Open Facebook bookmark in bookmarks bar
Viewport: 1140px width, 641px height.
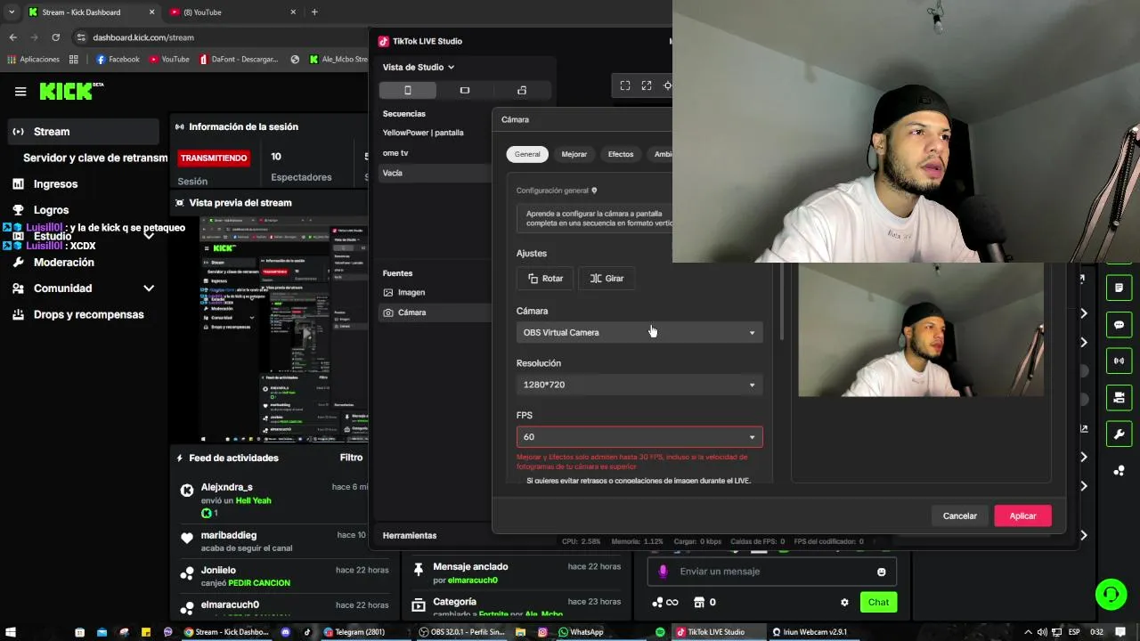[x=118, y=60]
